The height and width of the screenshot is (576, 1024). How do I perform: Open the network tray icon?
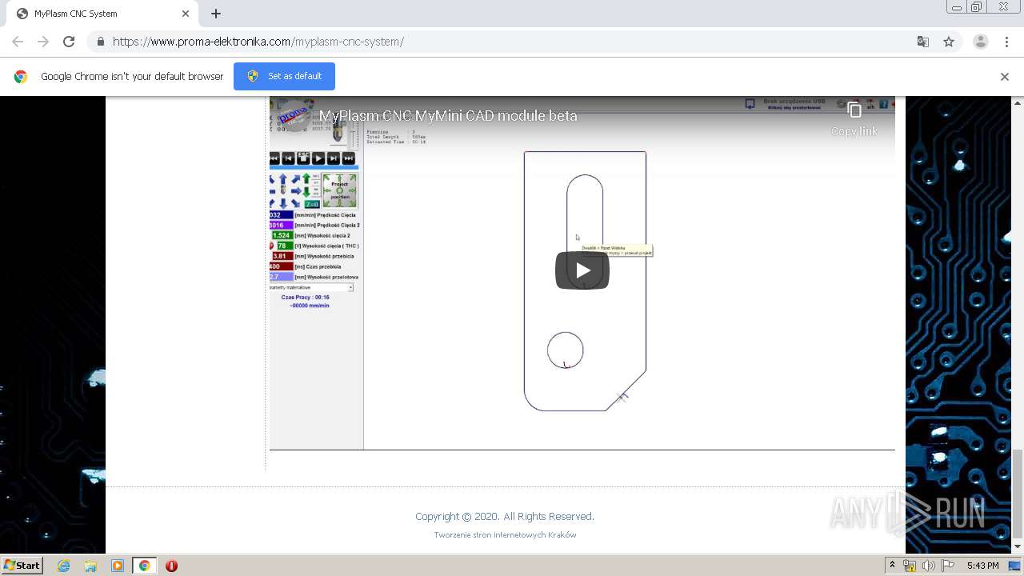click(x=910, y=566)
